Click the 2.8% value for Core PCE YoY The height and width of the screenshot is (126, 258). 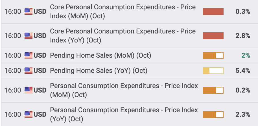tap(243, 36)
